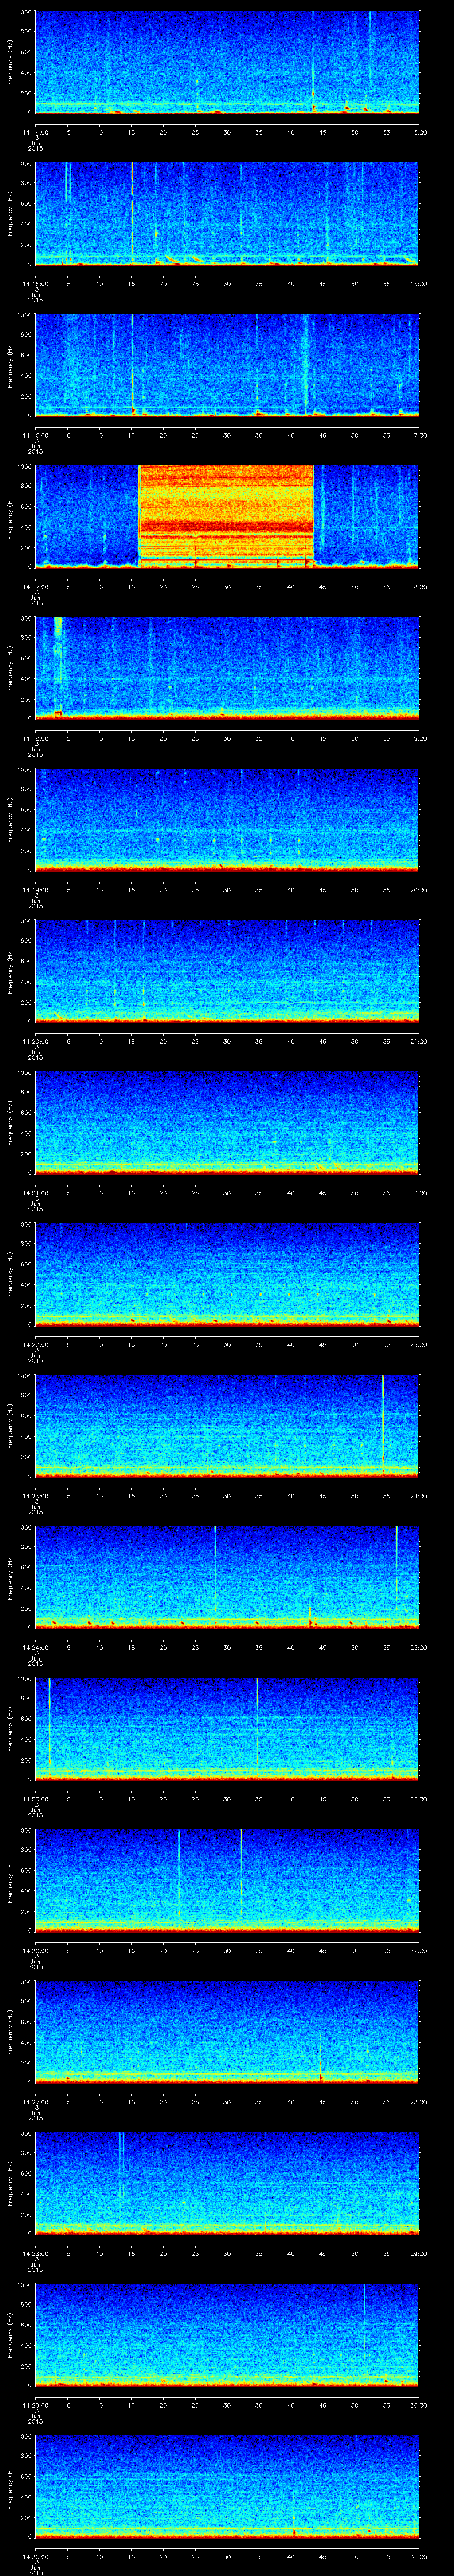Click the 14:24:00 start time label
The height and width of the screenshot is (2576, 454).
point(35,1647)
